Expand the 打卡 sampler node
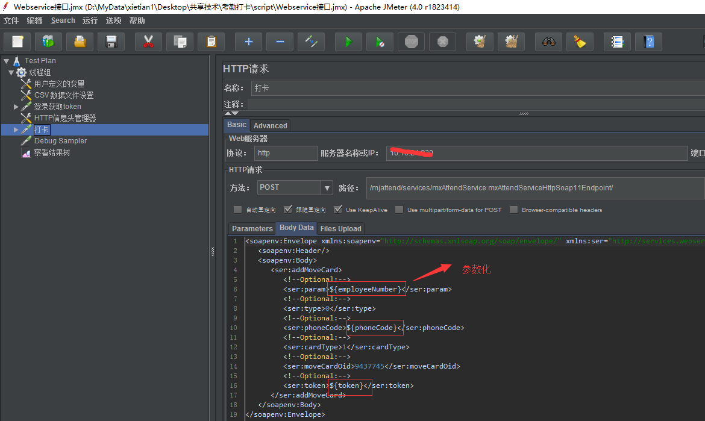705x421 pixels. (16, 130)
